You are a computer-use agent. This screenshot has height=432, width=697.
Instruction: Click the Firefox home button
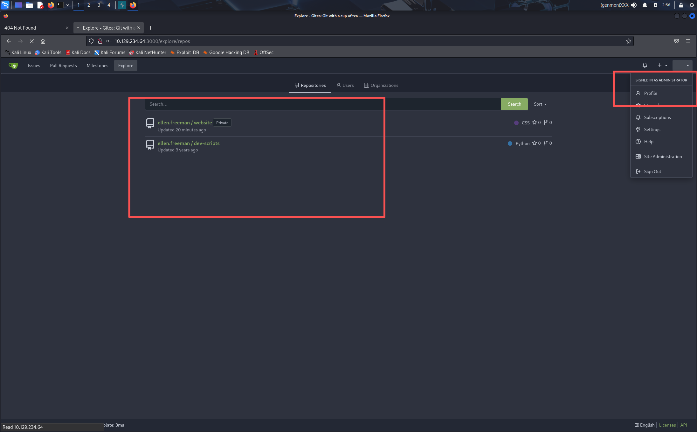tap(43, 41)
